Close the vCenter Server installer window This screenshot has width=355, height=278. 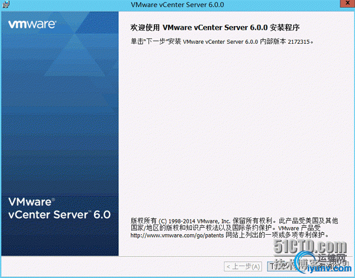point(348,3)
